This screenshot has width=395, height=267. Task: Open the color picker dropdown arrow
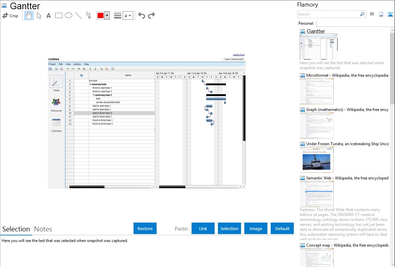click(x=107, y=15)
